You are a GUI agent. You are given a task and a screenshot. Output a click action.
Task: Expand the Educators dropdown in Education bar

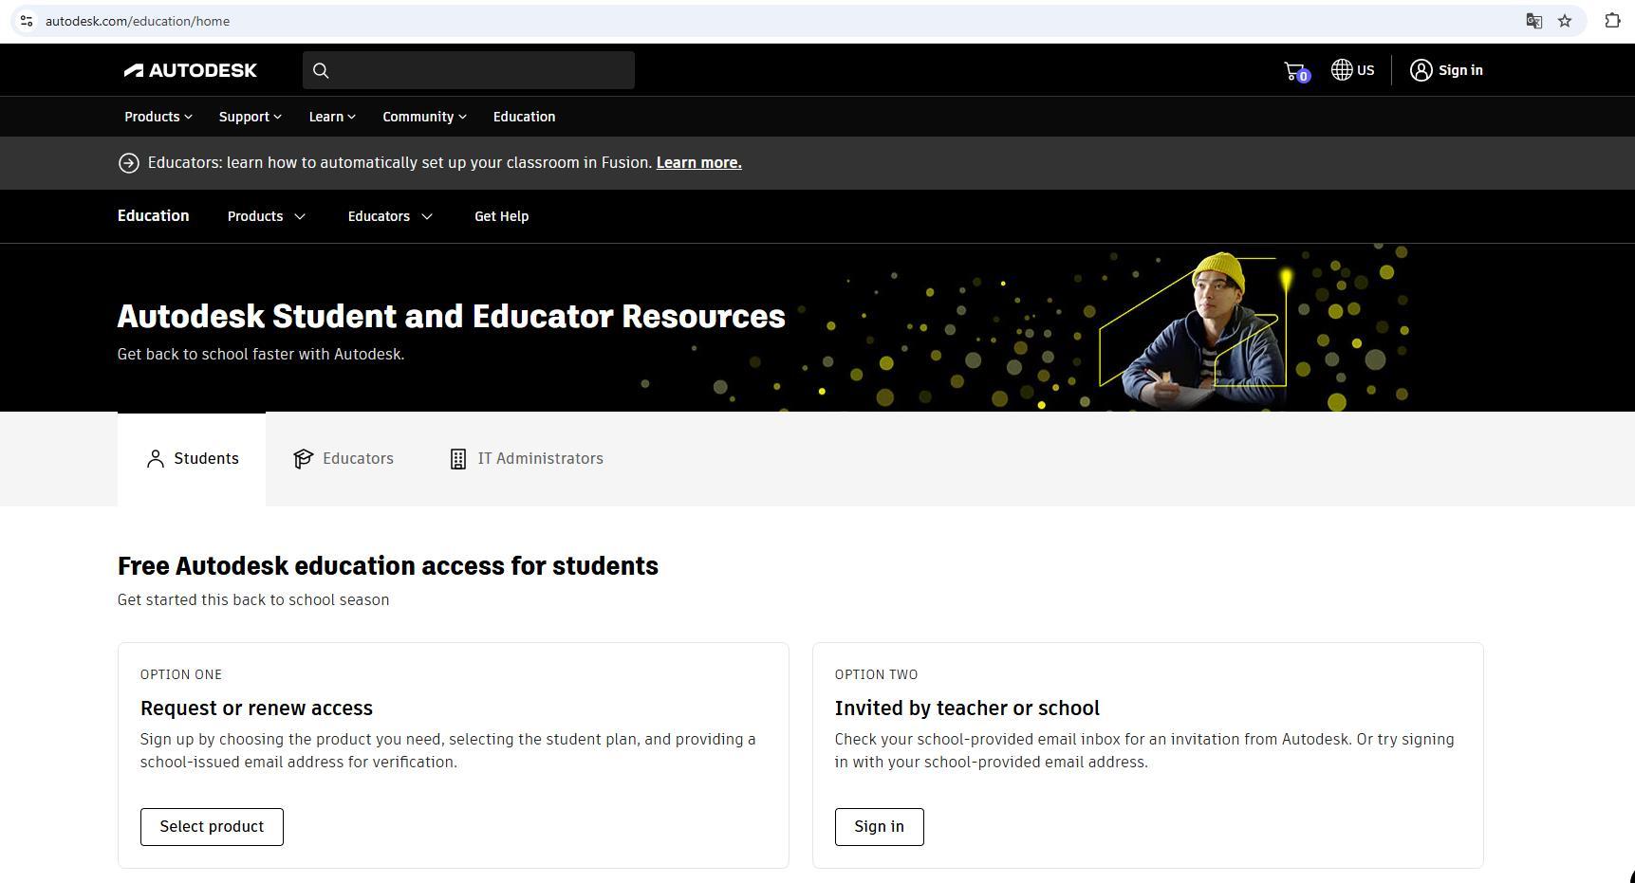click(x=390, y=216)
